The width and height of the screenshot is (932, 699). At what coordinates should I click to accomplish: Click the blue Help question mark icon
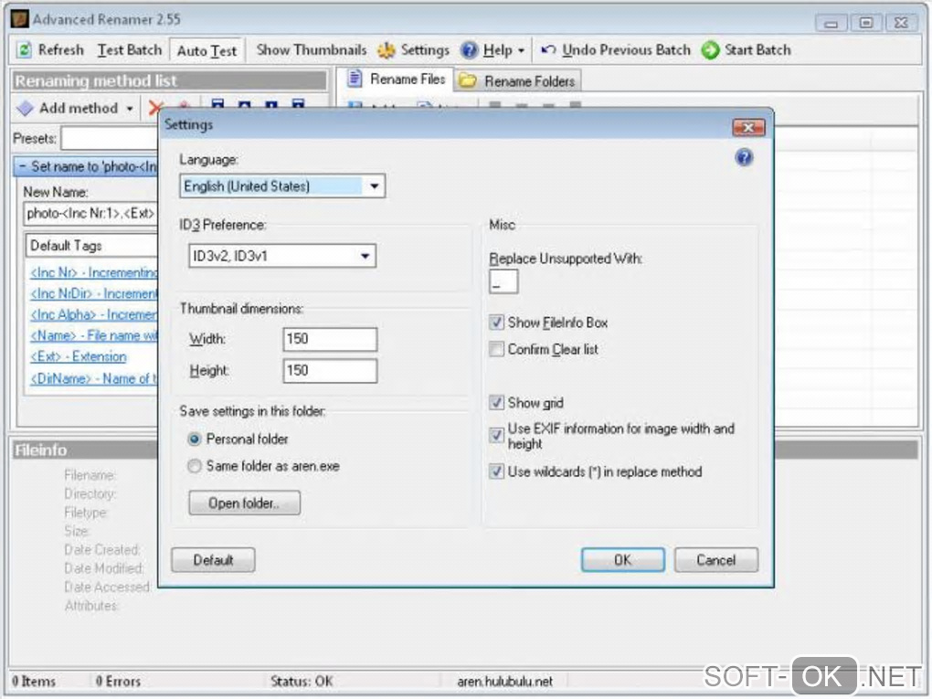469,50
